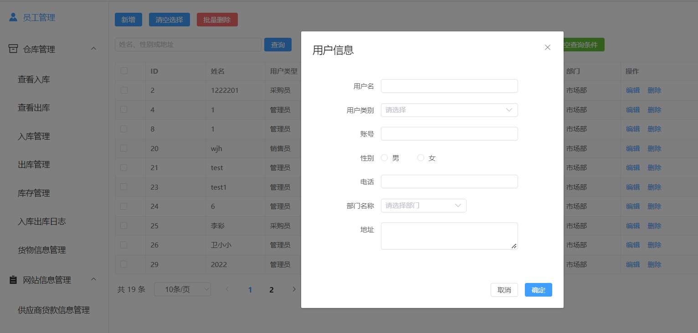Open 库存管理 menu item
This screenshot has width=698, height=333.
pyautogui.click(x=34, y=193)
